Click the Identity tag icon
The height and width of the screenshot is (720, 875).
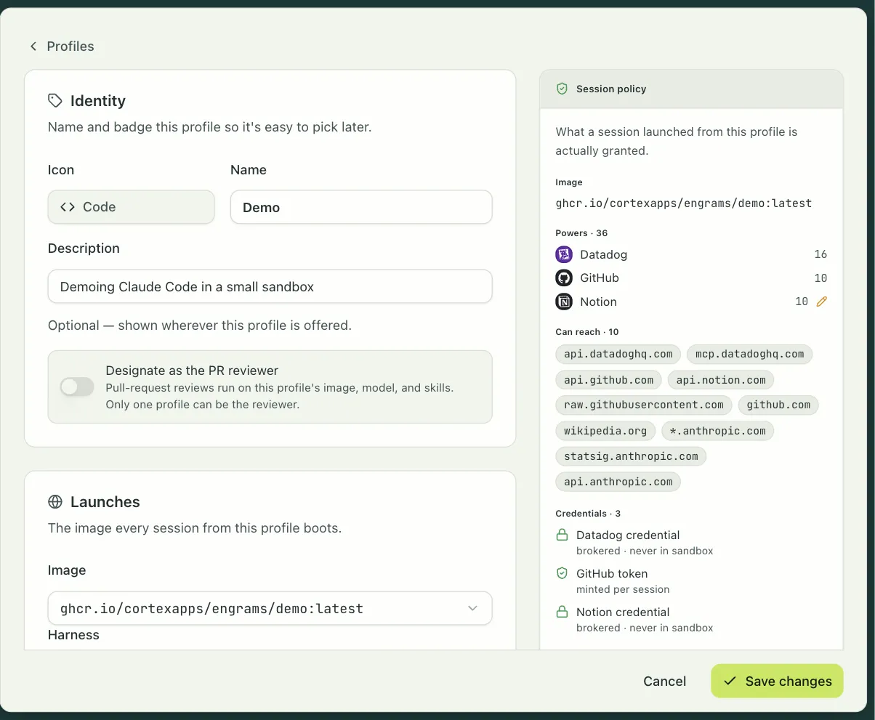pyautogui.click(x=55, y=100)
